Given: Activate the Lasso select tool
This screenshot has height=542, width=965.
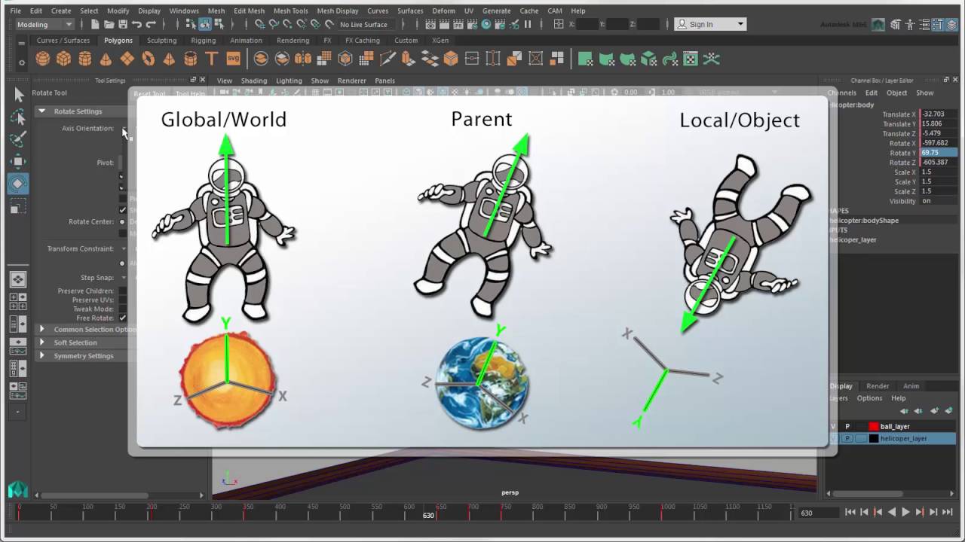Looking at the screenshot, I should tap(19, 117).
